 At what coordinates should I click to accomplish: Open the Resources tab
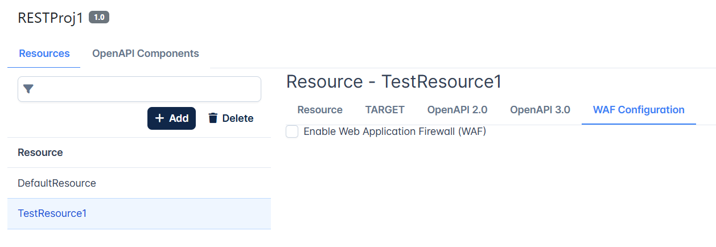tap(44, 53)
